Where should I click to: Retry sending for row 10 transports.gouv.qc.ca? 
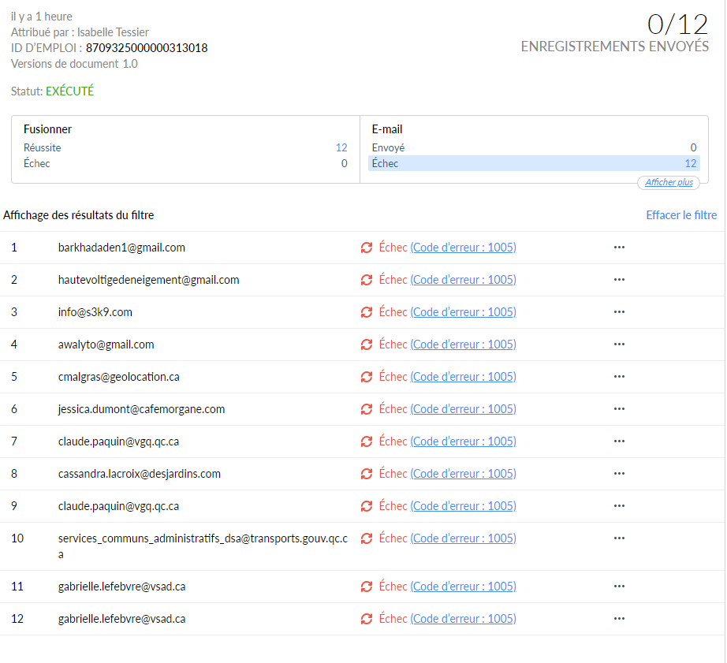(x=366, y=538)
